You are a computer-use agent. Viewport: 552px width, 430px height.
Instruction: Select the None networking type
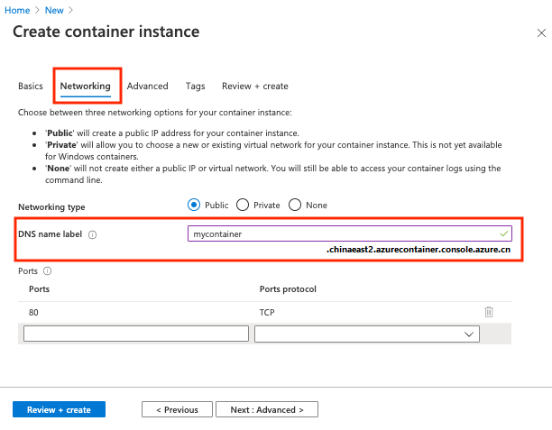(295, 206)
